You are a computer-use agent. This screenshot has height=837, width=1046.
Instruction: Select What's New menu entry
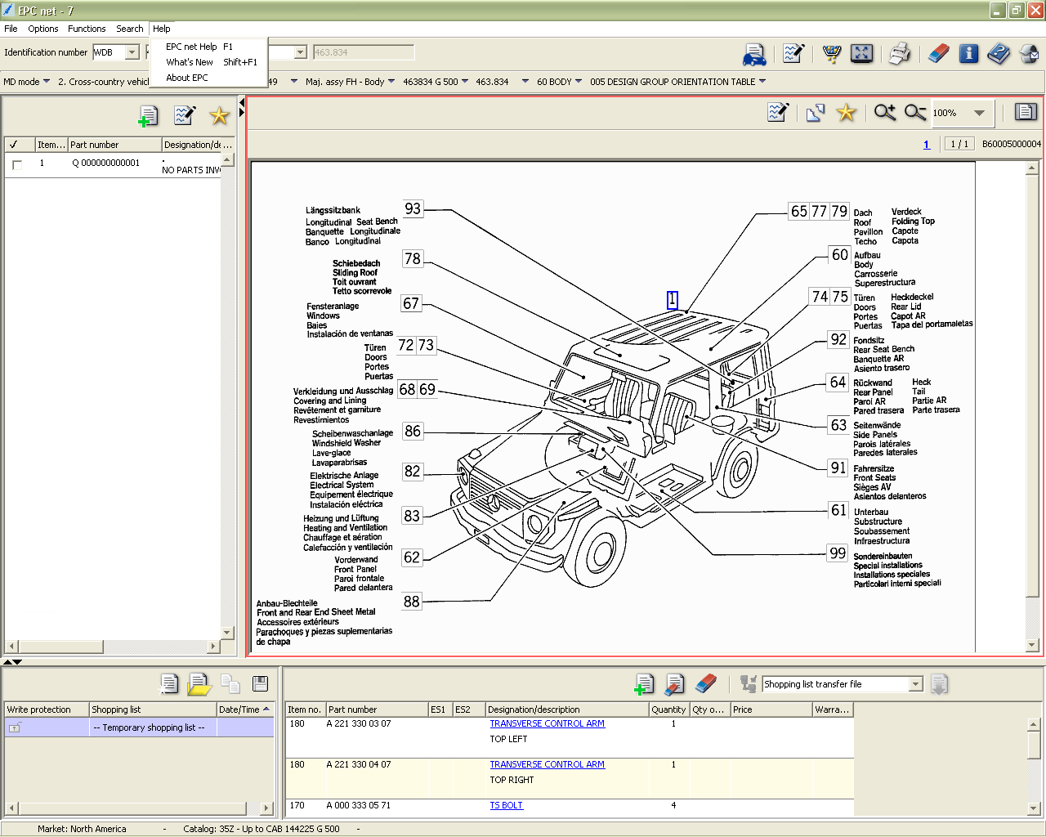[x=209, y=62]
